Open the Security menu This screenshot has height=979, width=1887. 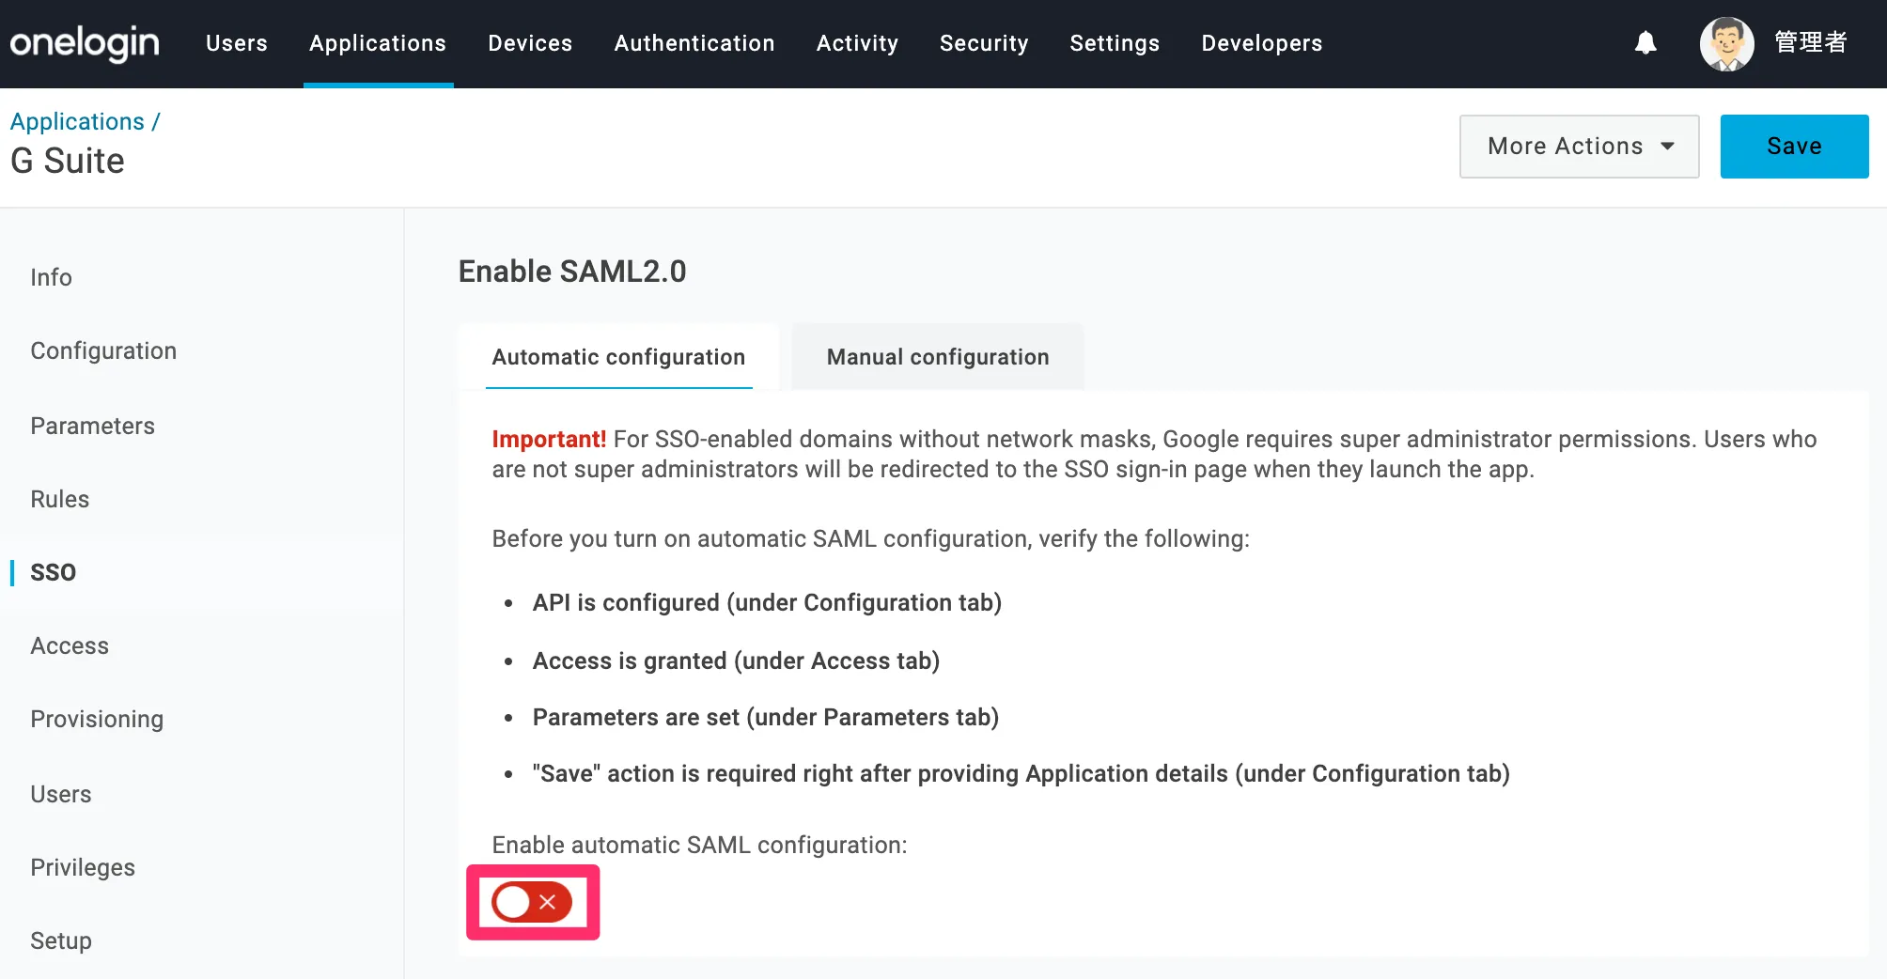[x=984, y=43]
